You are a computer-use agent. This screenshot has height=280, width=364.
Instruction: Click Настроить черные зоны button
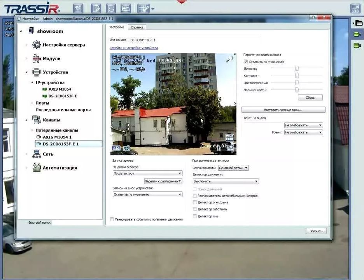[x=284, y=110]
